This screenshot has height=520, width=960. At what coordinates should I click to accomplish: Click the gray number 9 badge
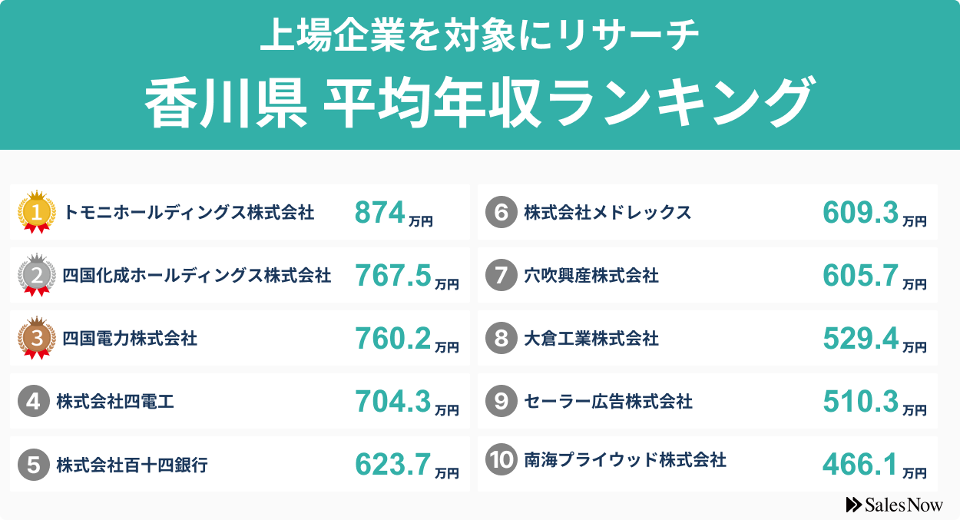point(501,401)
